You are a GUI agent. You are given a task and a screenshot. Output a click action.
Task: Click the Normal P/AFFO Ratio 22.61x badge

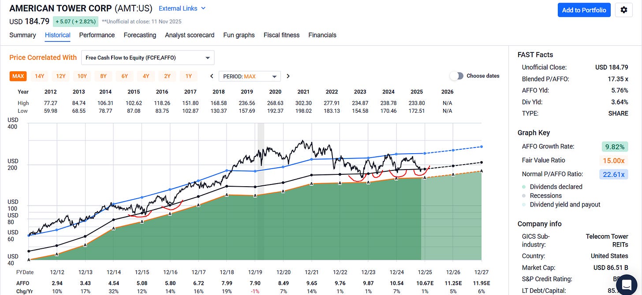pyautogui.click(x=614, y=174)
